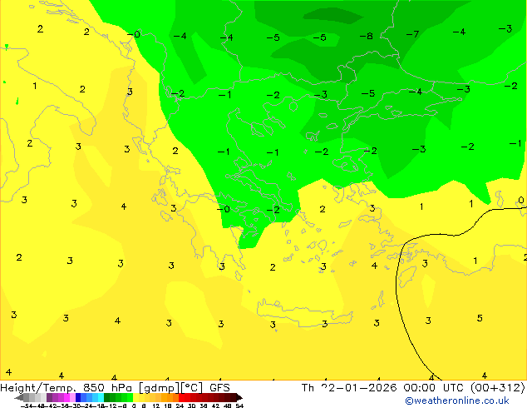Click the date "22-01-2026"
This screenshot has width=527, height=408.
pos(358,388)
